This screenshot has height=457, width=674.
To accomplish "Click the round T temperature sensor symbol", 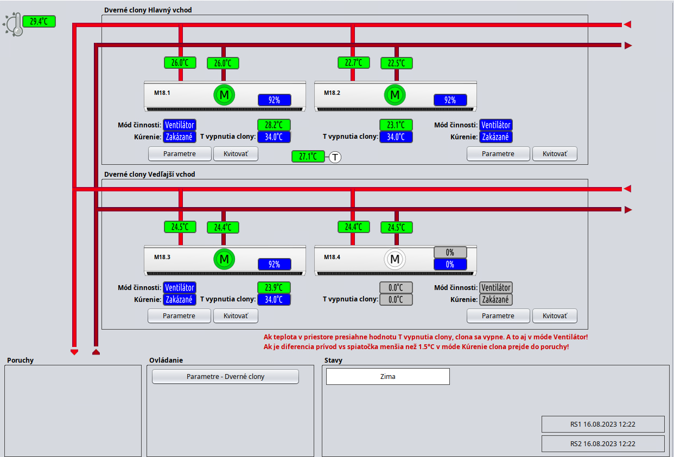I will click(335, 157).
